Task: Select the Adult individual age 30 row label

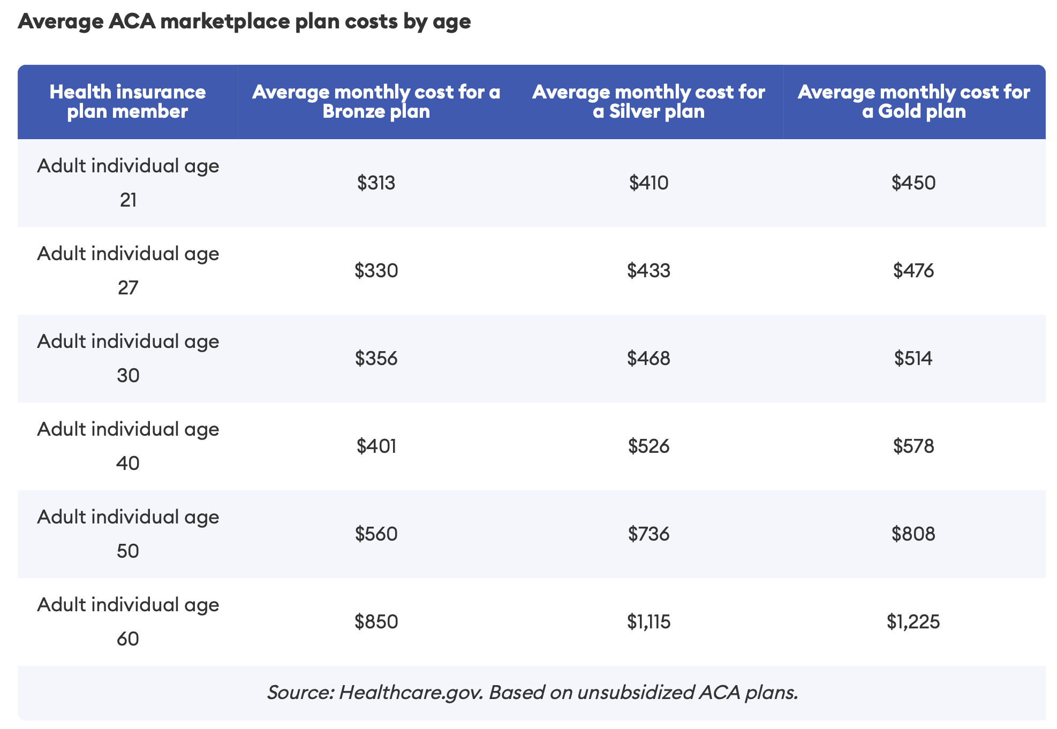Action: tap(128, 358)
